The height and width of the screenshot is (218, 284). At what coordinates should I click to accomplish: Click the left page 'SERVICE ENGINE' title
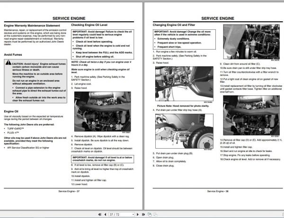(x=69, y=18)
